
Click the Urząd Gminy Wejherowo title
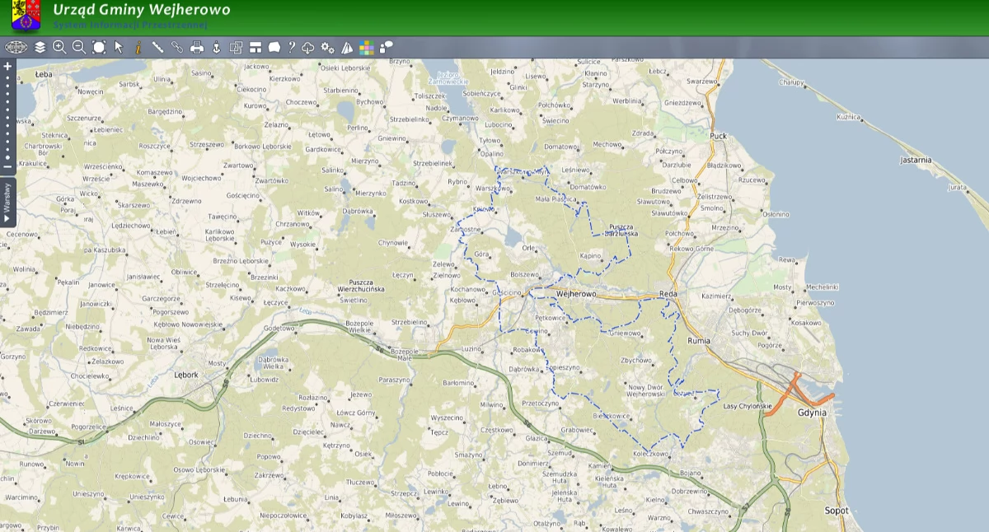[x=141, y=10]
